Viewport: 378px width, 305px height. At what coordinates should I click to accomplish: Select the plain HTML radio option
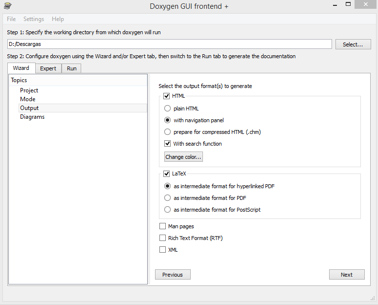pyautogui.click(x=168, y=109)
